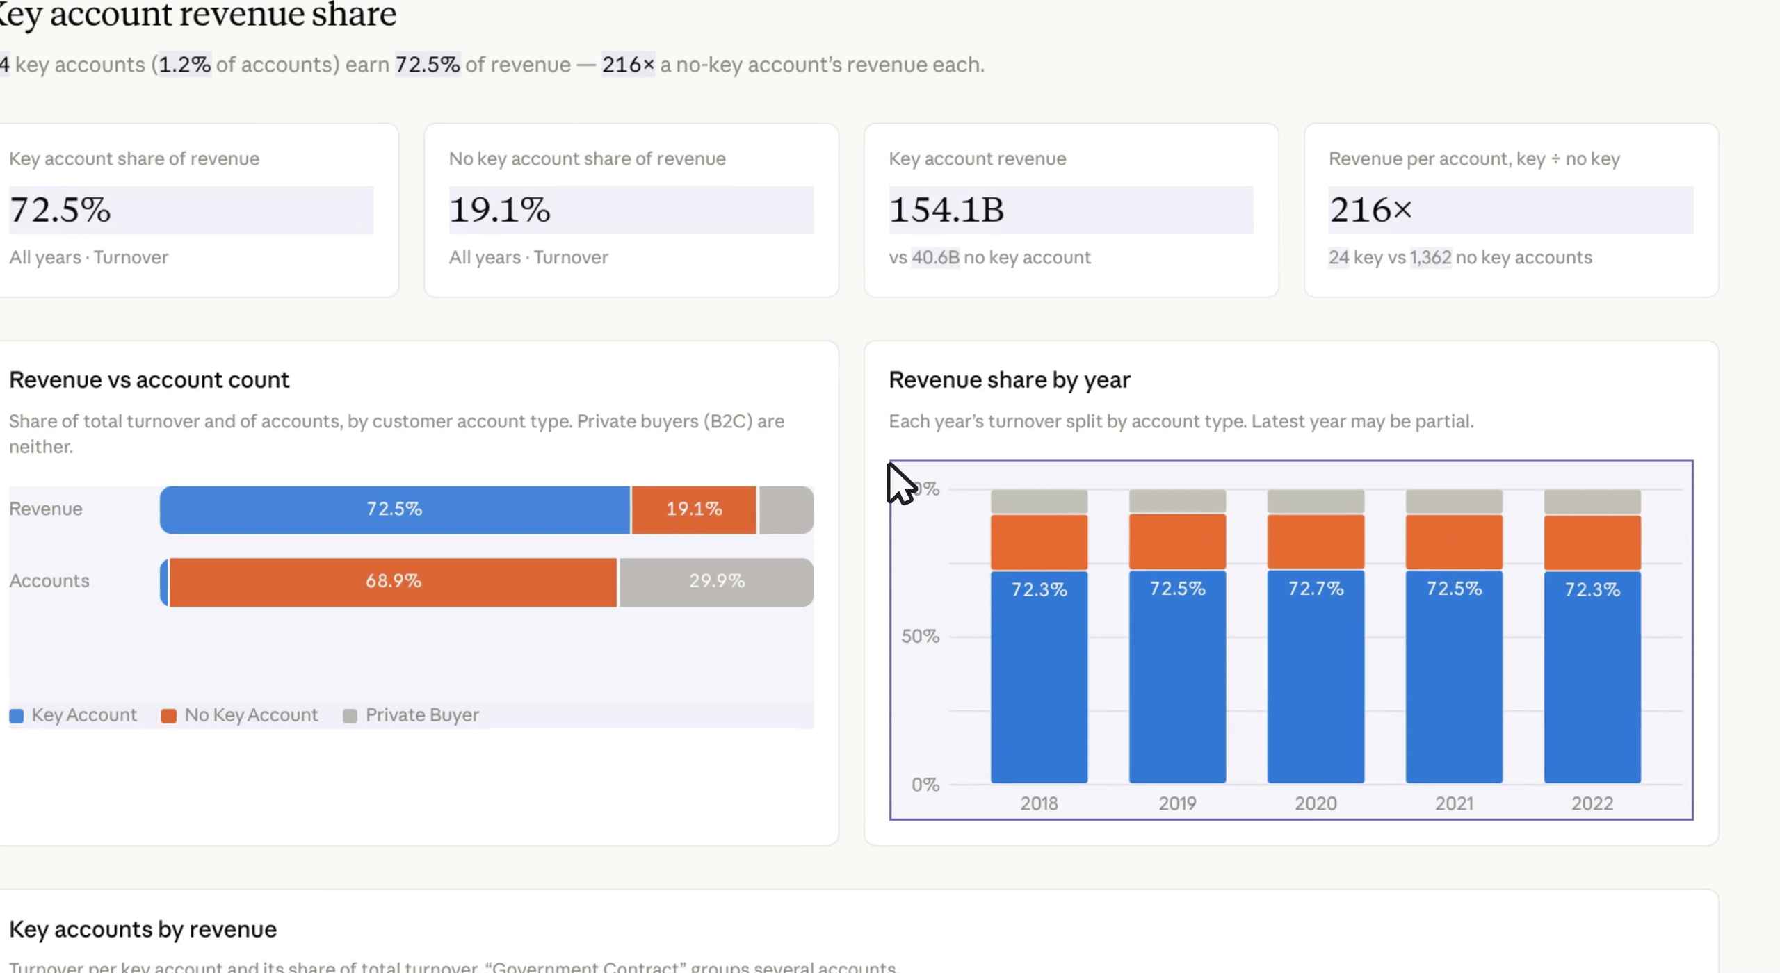The width and height of the screenshot is (1780, 973).
Task: Click the 2020 blue bar showing 72.7%
Action: [x=1316, y=676]
